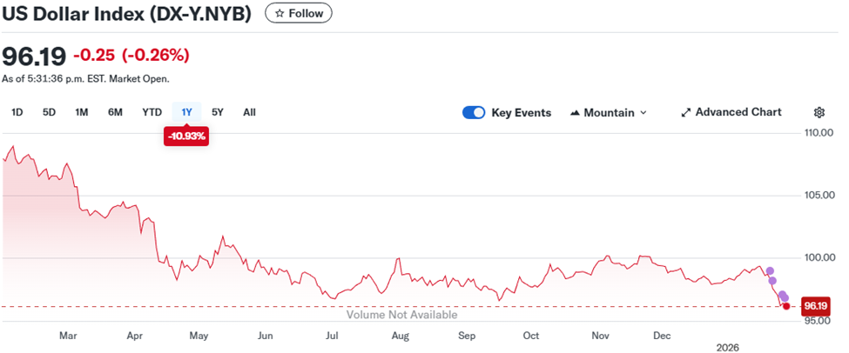Image resolution: width=849 pixels, height=353 pixels.
Task: Click the Mountain chart type icon
Action: pos(576,112)
